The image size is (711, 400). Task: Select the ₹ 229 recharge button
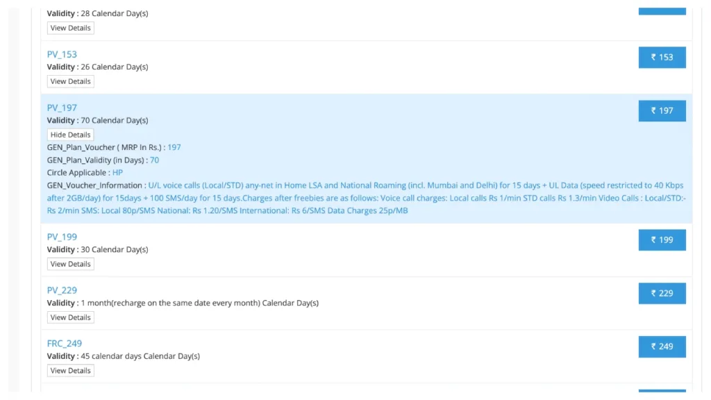point(662,294)
